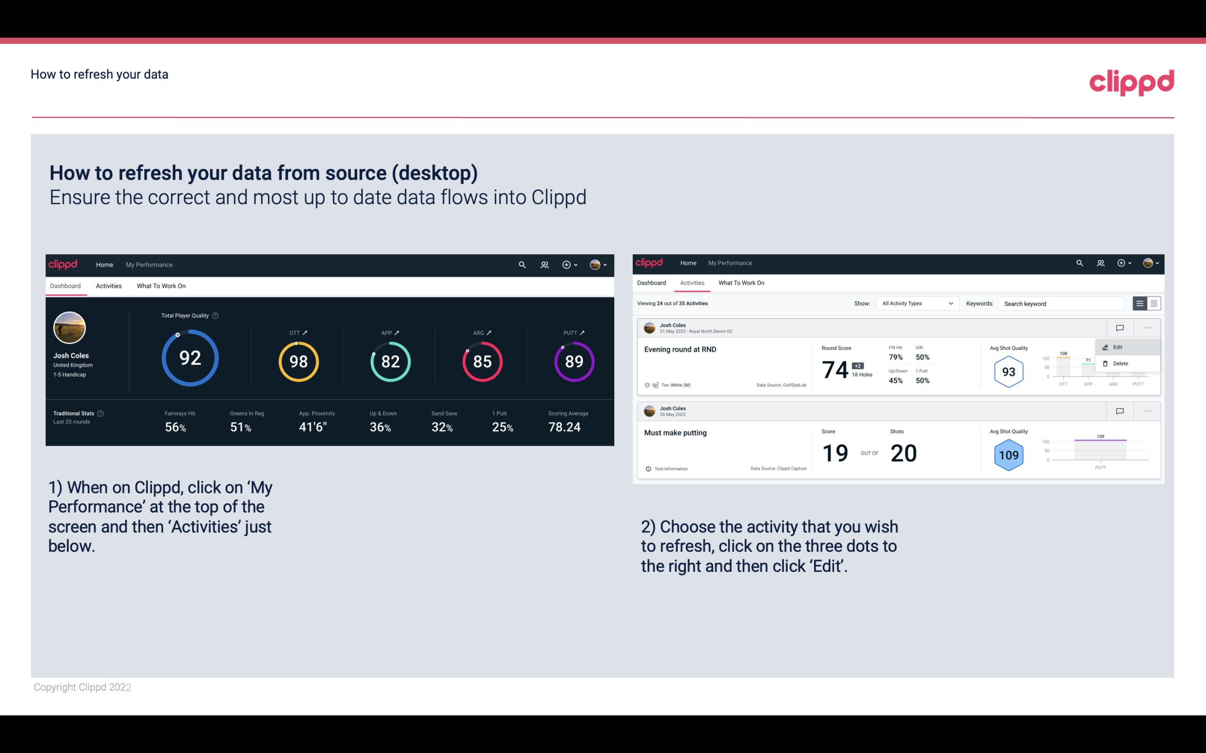The image size is (1206, 753).
Task: Toggle the What To Work On tab
Action: click(161, 285)
